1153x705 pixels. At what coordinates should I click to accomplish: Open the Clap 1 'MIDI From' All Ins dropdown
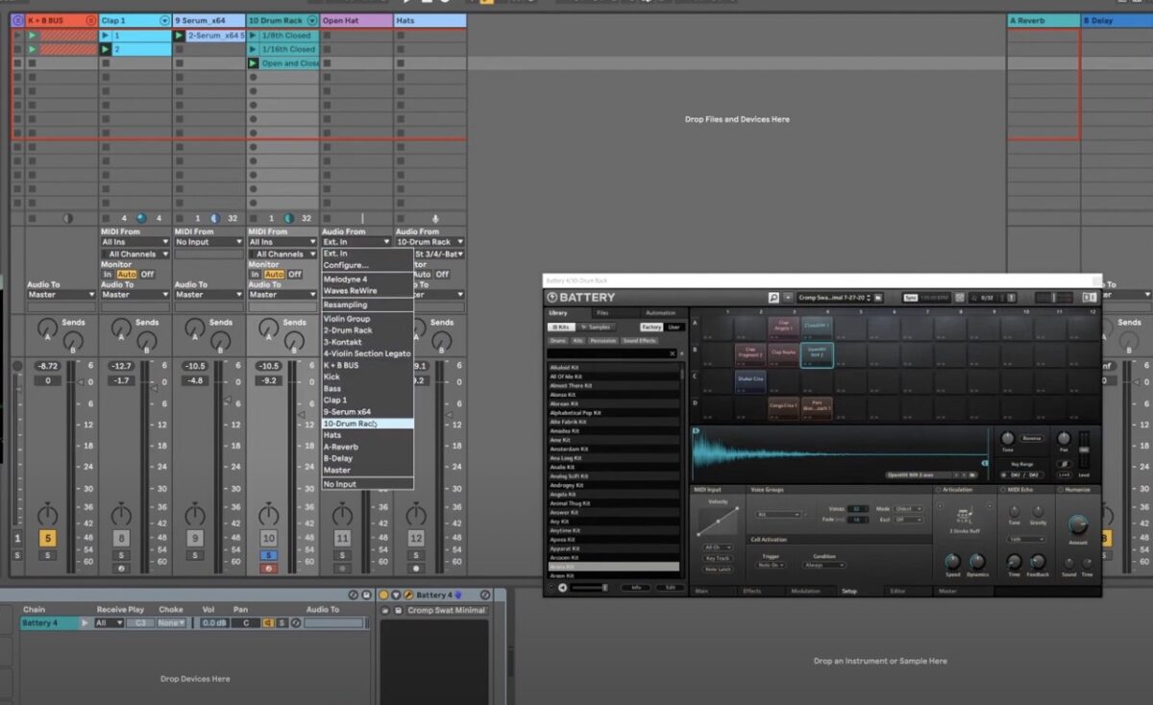point(135,242)
